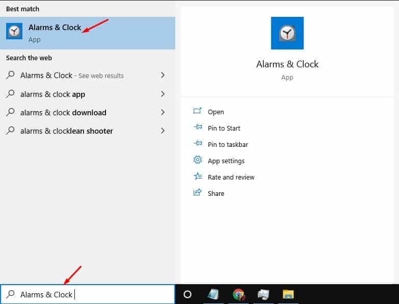
Task: Click the share arrow icon
Action: (198, 192)
